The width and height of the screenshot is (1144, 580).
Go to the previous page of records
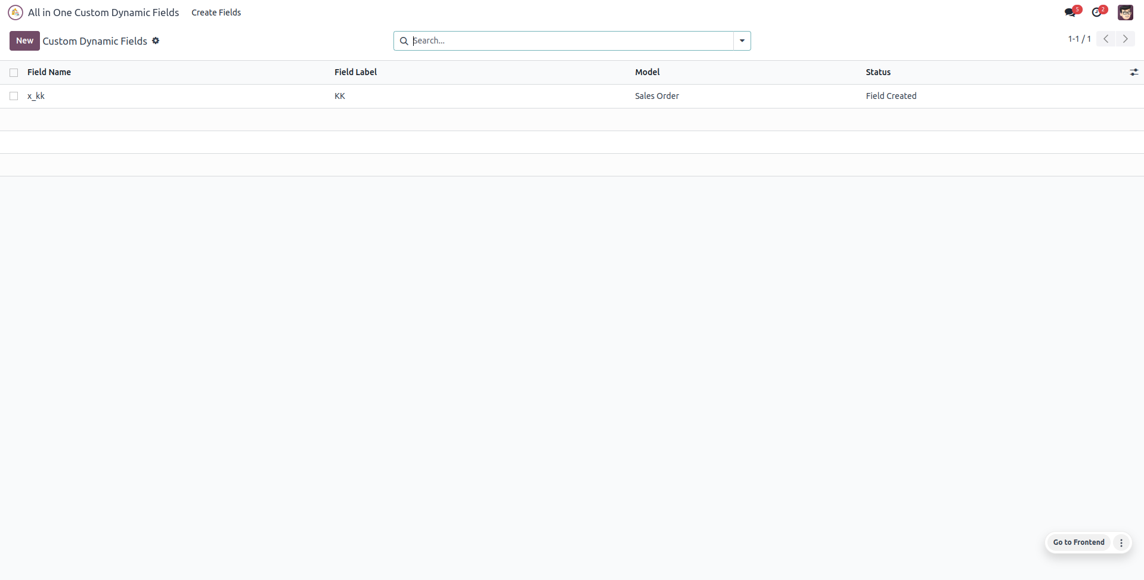pyautogui.click(x=1106, y=39)
